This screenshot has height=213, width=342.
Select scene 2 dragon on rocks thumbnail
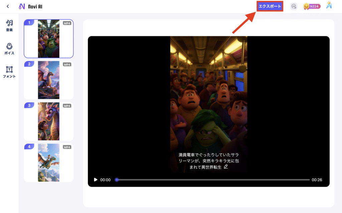pyautogui.click(x=49, y=80)
